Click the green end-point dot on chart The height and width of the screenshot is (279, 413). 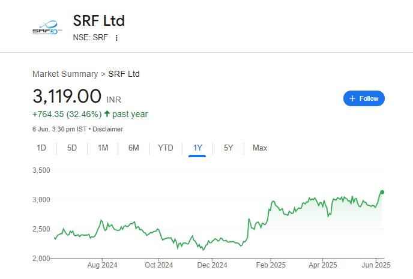coord(382,192)
